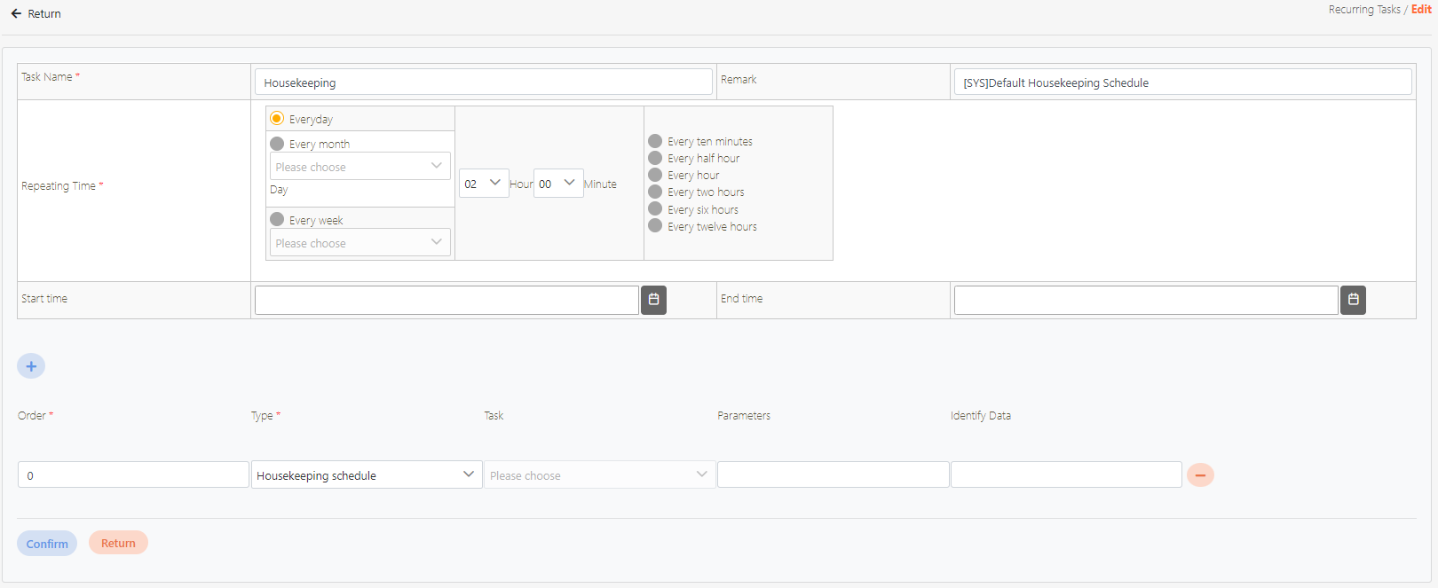This screenshot has height=588, width=1438.
Task: Select the Every month radio button
Action: click(277, 144)
